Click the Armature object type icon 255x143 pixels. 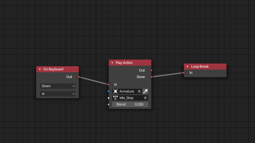point(116,91)
